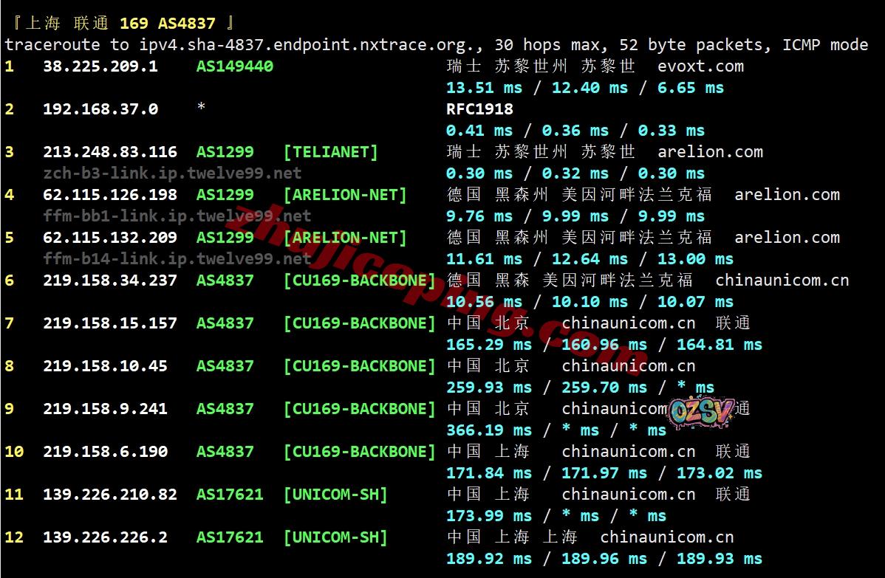The width and height of the screenshot is (885, 578).
Task: Click AS149440 on the first hop
Action: tap(234, 66)
